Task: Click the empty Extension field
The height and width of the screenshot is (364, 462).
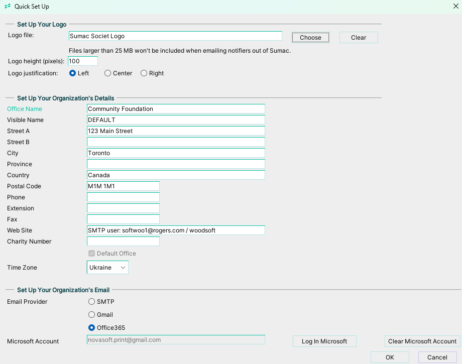Action: point(123,208)
